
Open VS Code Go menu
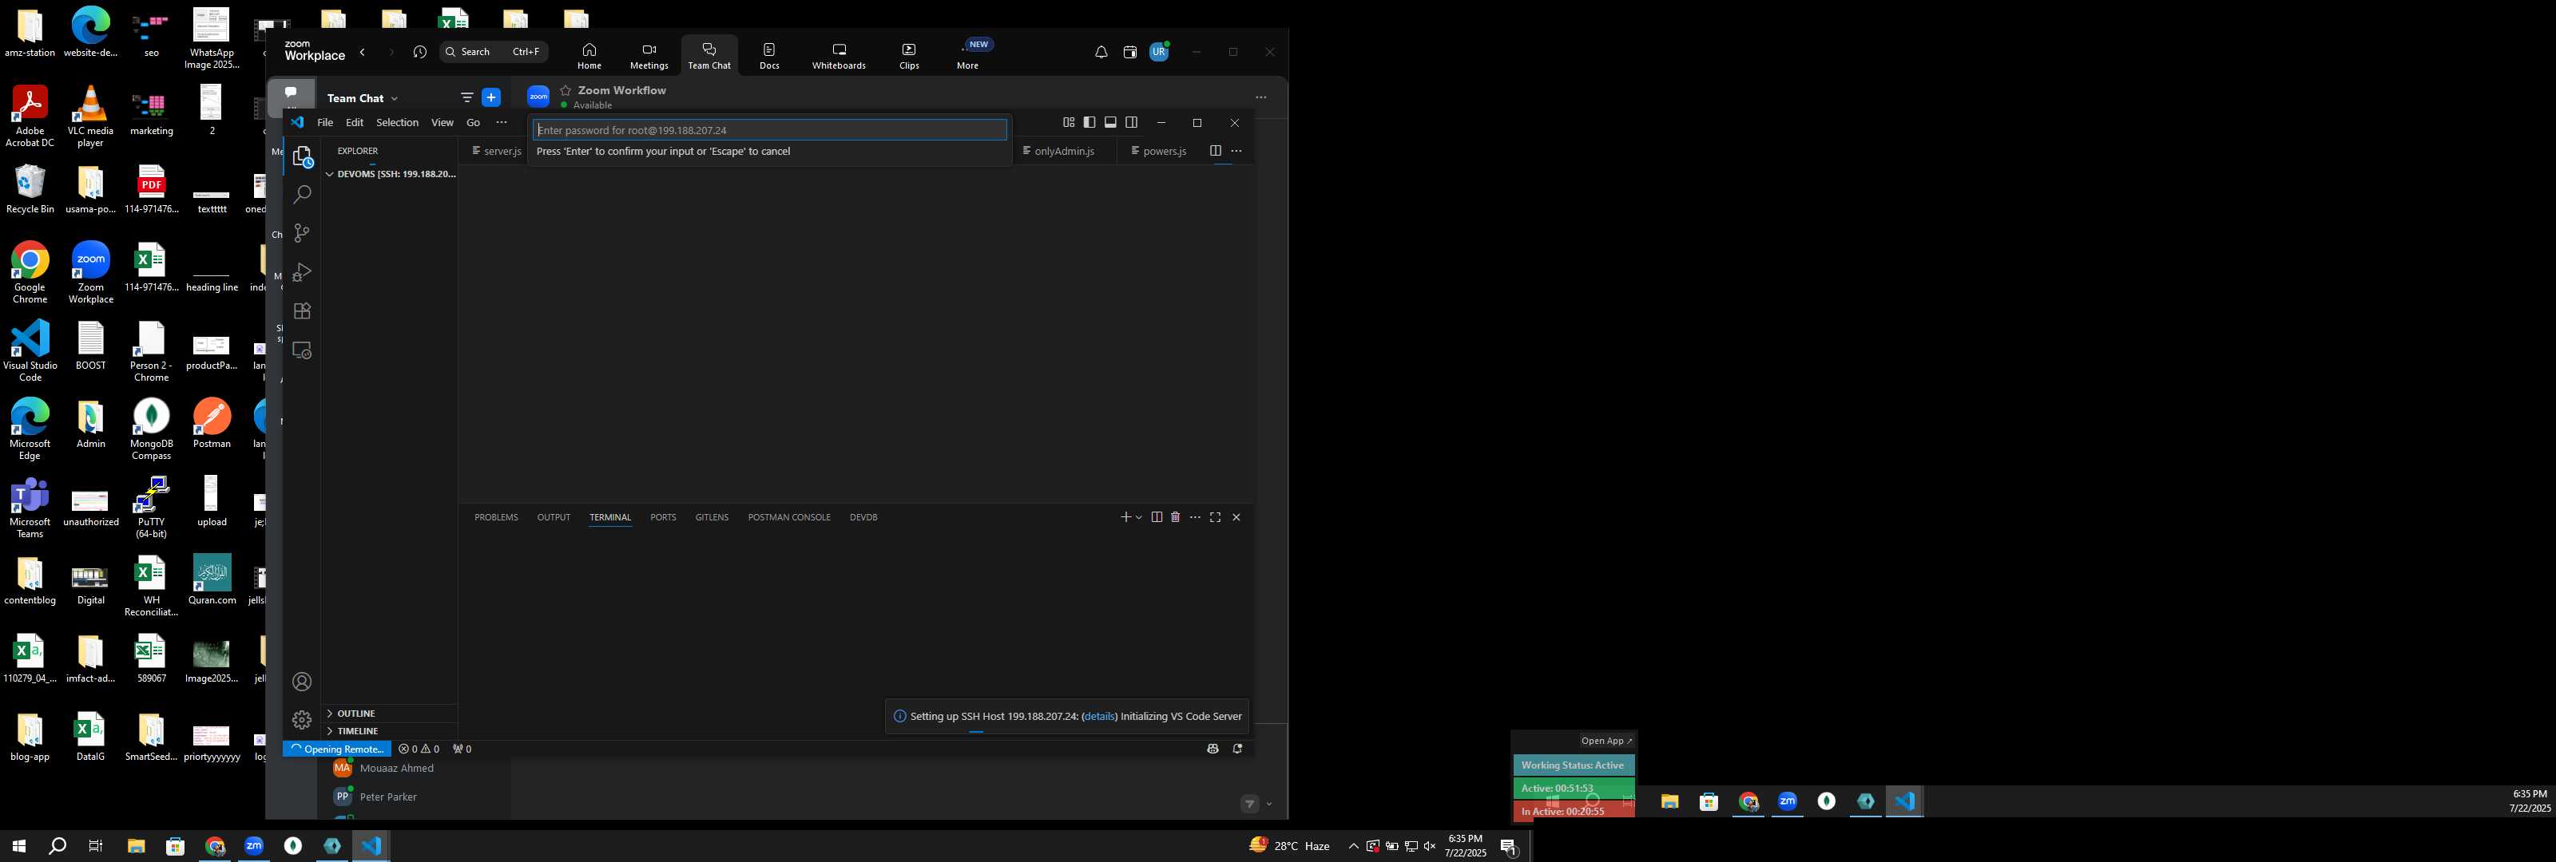pyautogui.click(x=474, y=122)
